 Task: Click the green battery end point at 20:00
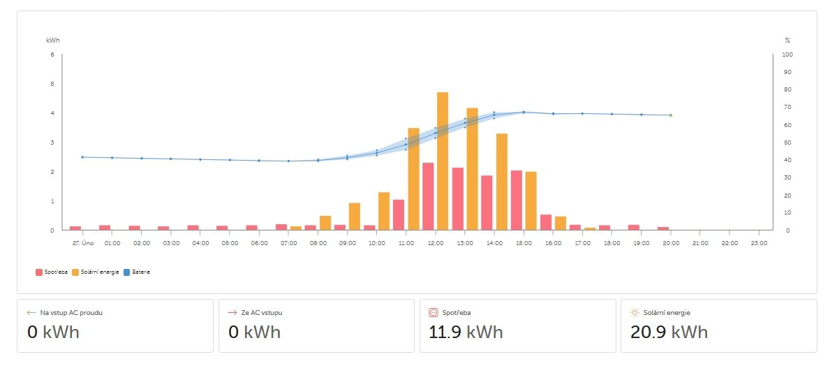point(671,115)
